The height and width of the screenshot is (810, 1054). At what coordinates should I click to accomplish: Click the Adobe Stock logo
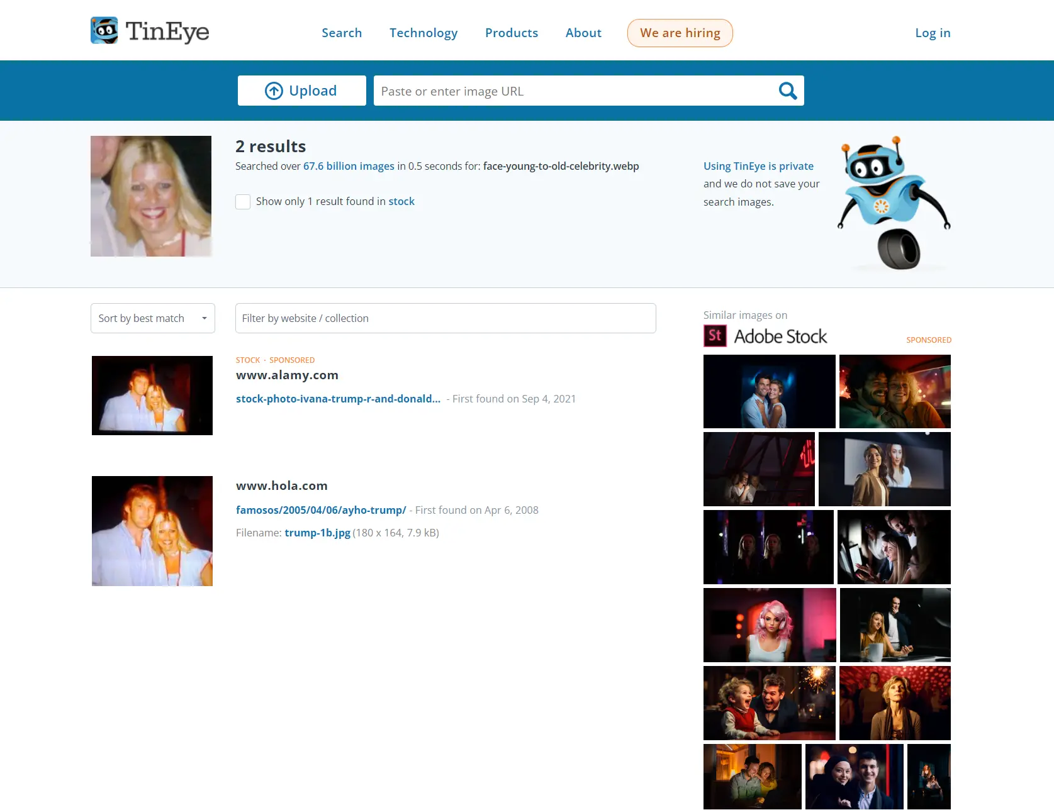tap(765, 336)
